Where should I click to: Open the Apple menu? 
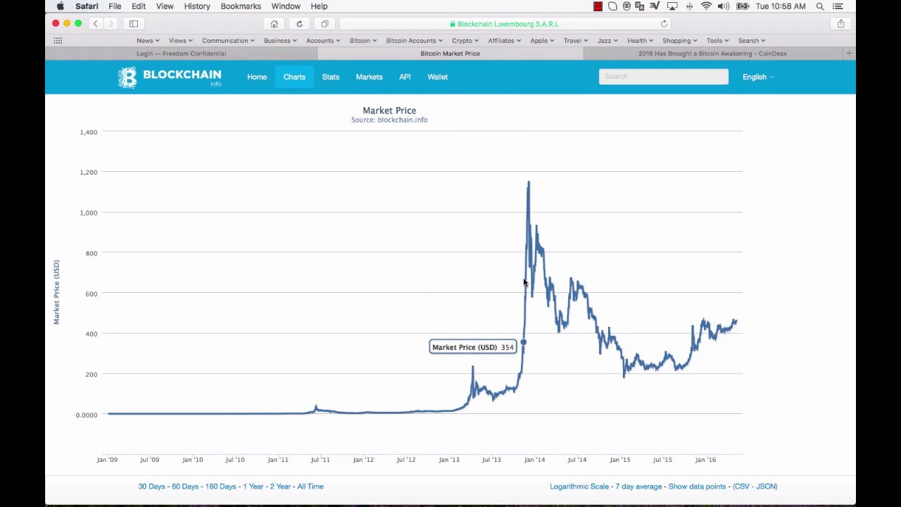click(61, 6)
